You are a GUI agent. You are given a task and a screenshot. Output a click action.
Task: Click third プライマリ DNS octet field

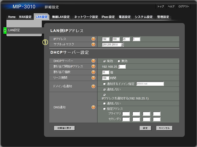[146, 114]
